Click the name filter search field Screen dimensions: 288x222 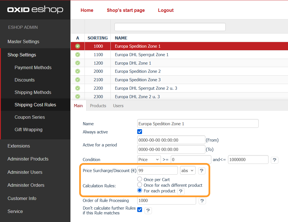pyautogui.click(x=170, y=27)
